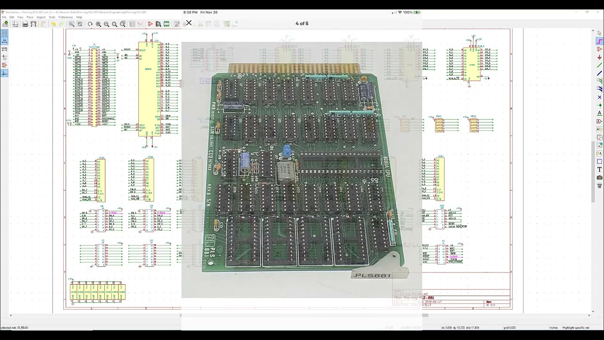Open the Place menu

[x=30, y=17]
